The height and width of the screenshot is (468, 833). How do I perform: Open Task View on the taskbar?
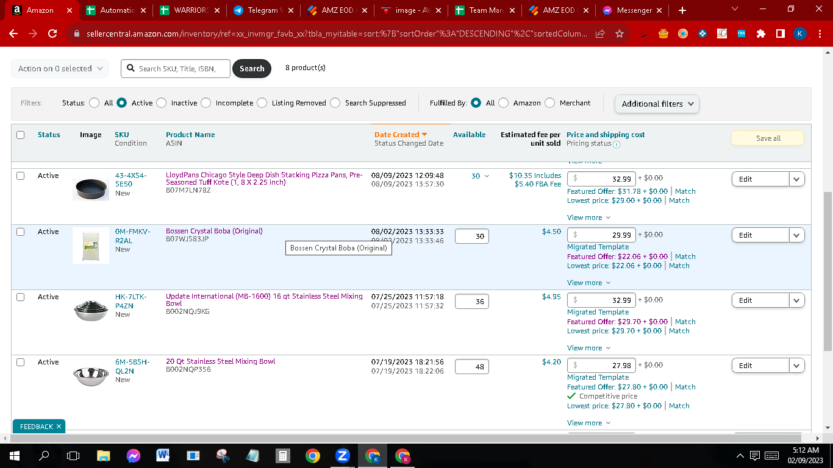[x=73, y=455]
